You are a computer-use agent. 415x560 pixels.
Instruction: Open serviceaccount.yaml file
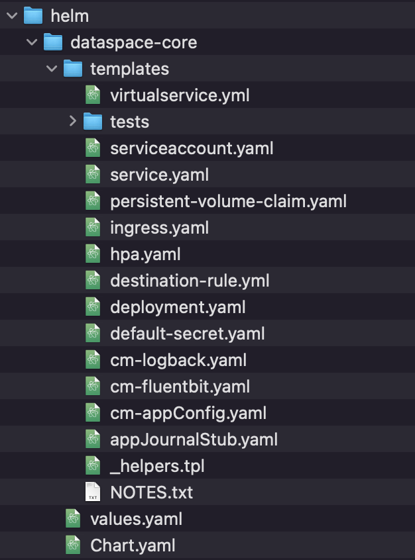point(192,148)
